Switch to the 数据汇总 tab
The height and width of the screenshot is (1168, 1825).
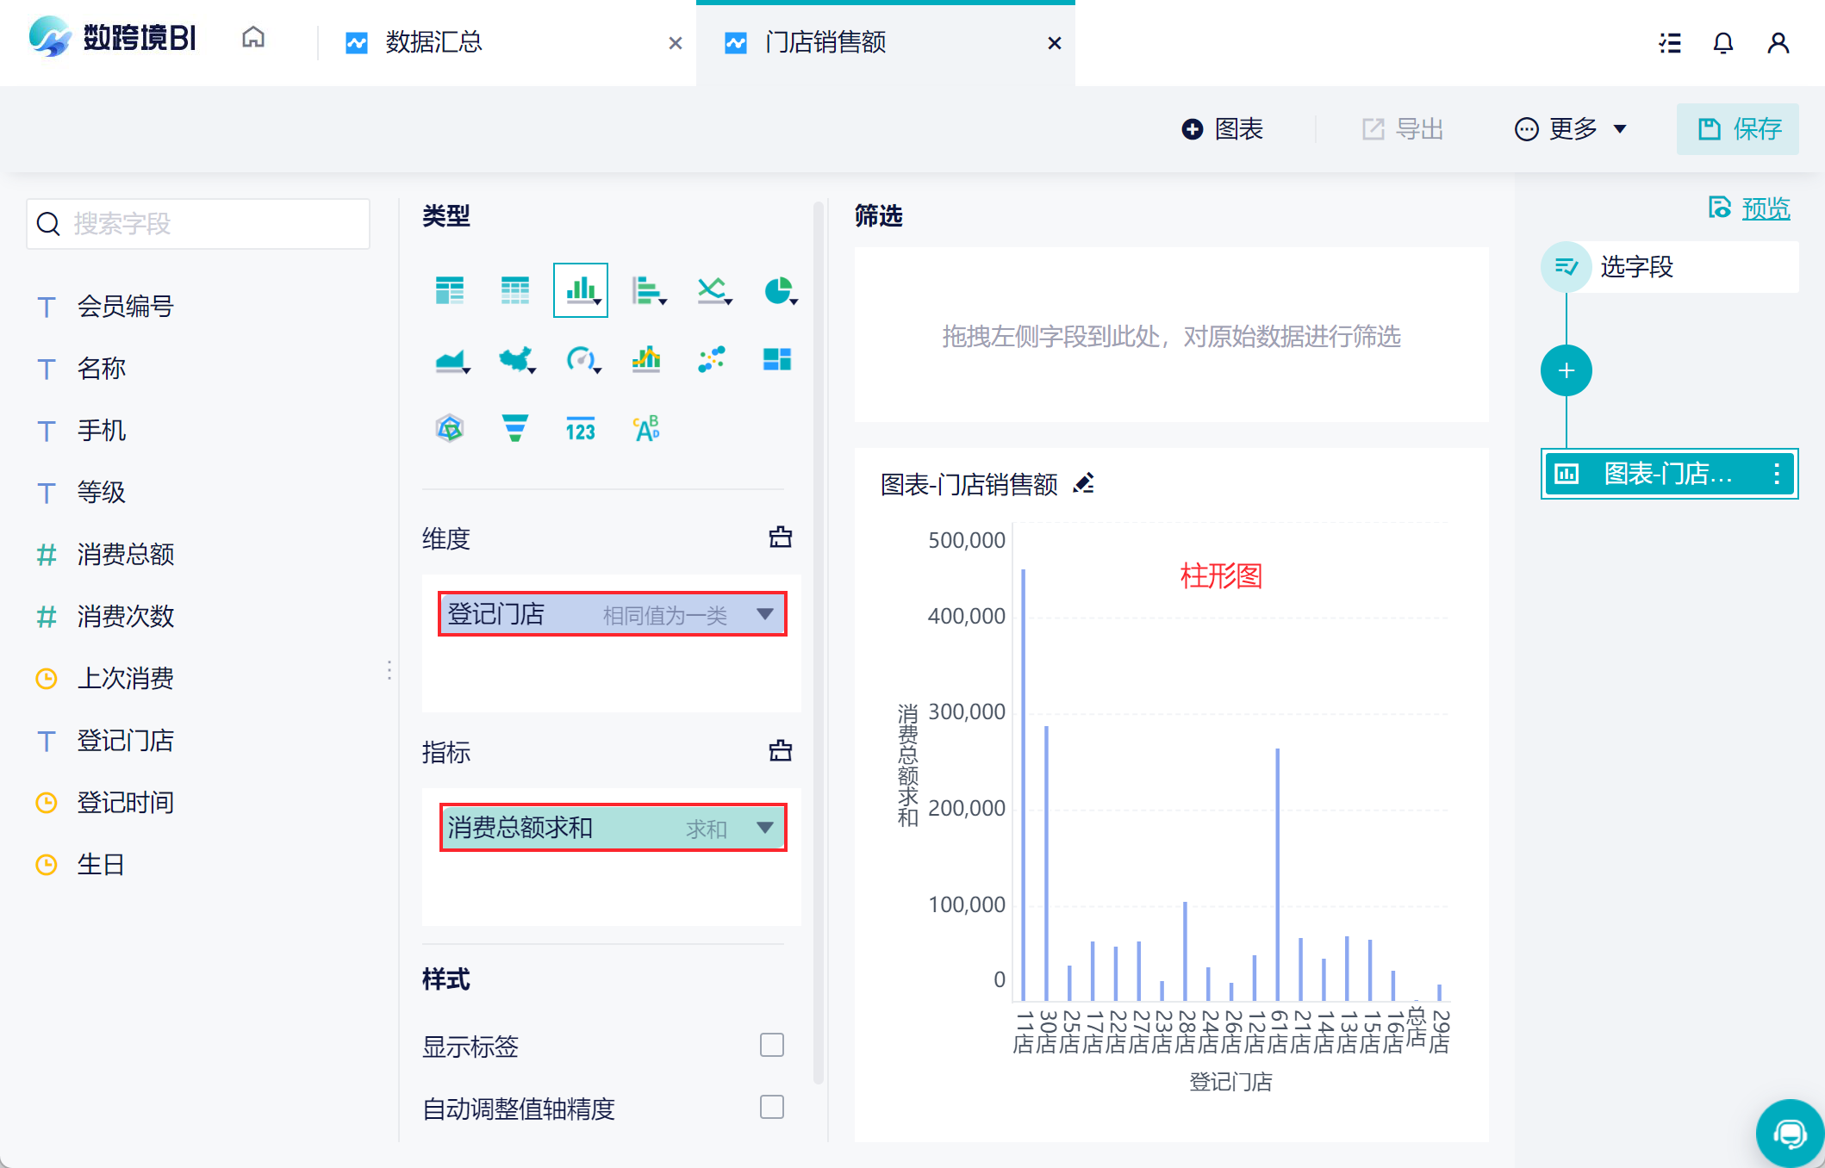[x=433, y=42]
